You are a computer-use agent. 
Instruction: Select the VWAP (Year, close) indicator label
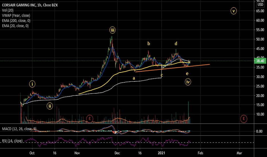(x=16, y=15)
